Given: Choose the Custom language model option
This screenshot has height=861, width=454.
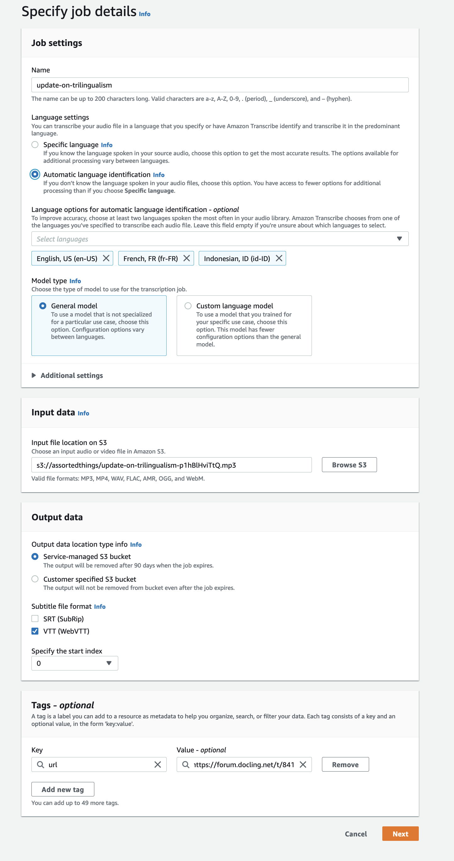Looking at the screenshot, I should click(x=188, y=305).
